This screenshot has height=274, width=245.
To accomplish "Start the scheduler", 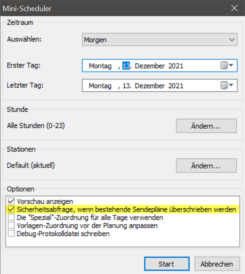I will pyautogui.click(x=167, y=264).
